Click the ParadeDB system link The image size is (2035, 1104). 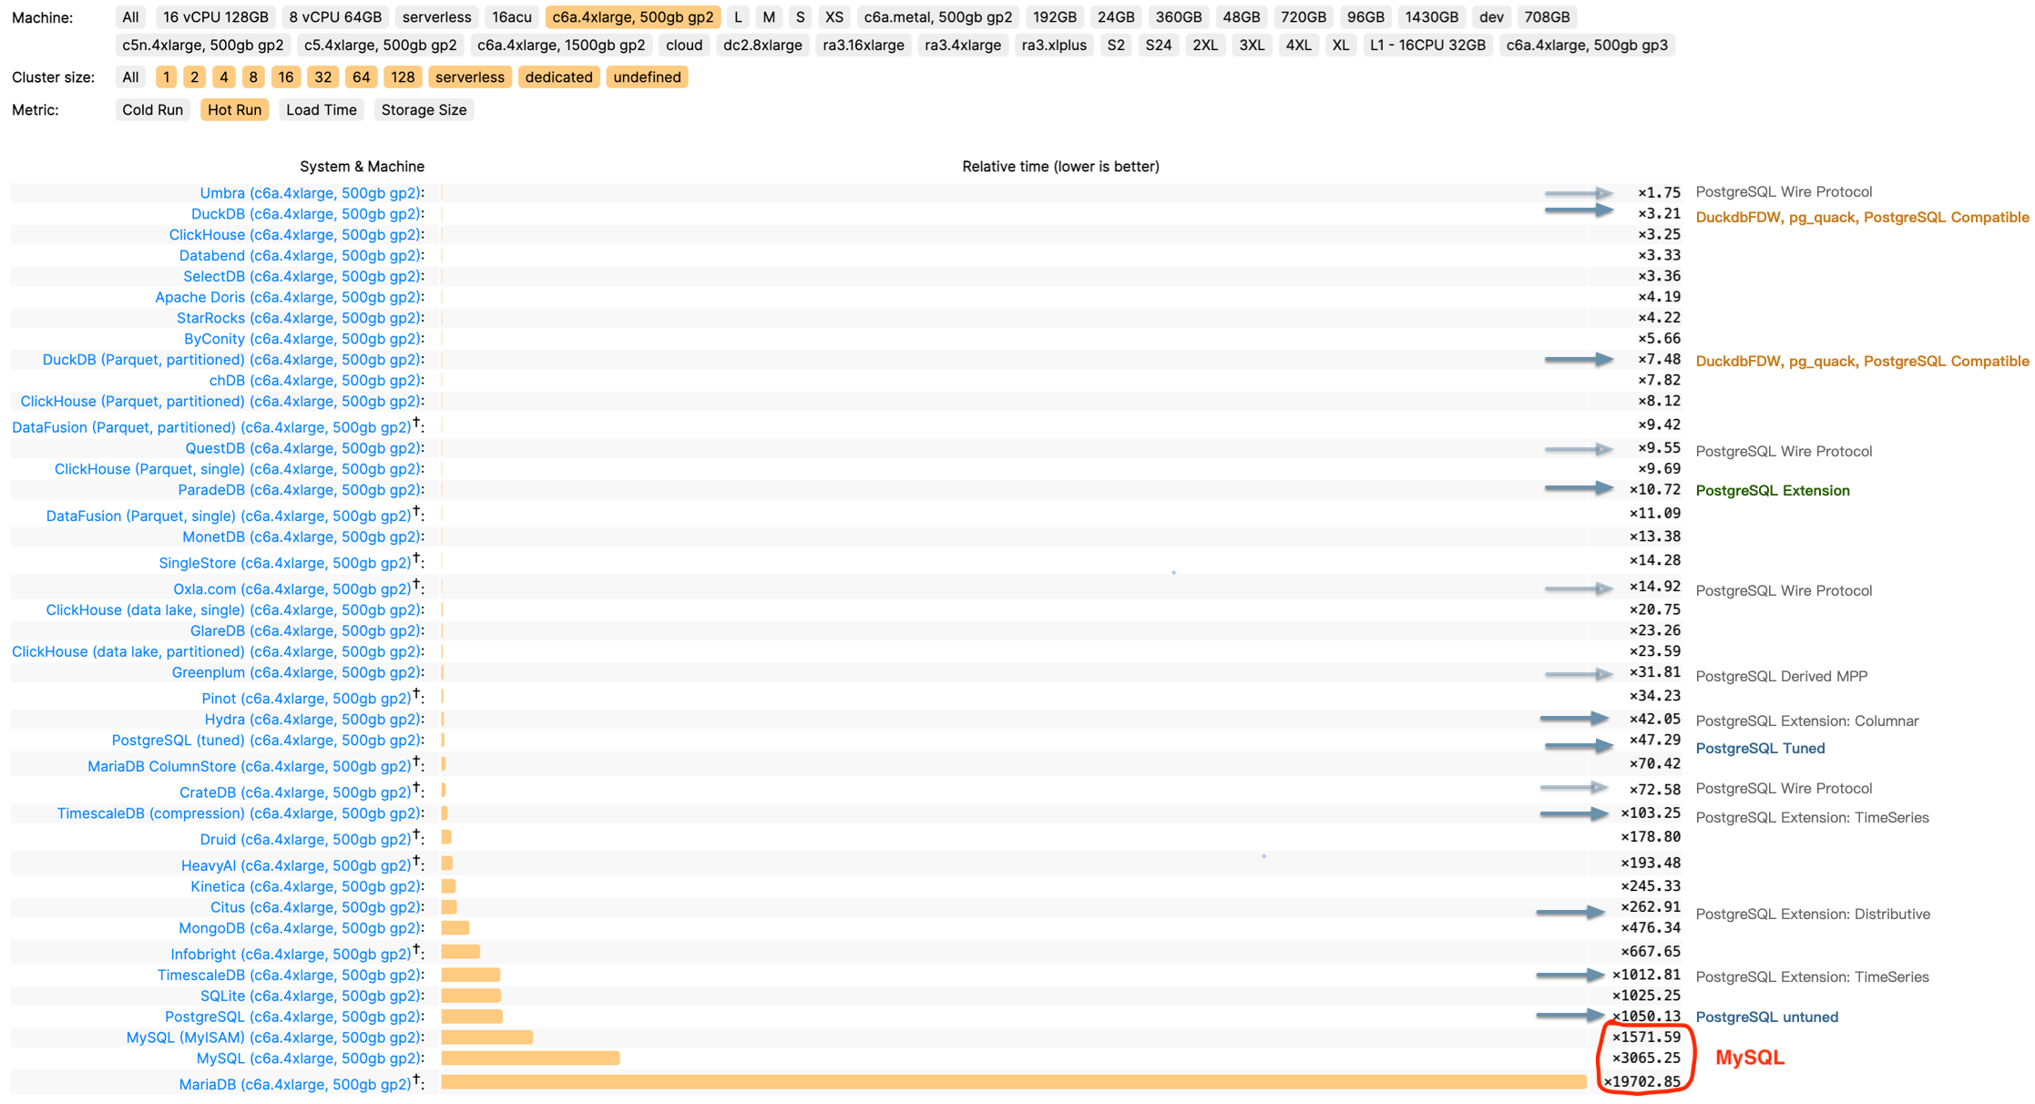[x=299, y=490]
